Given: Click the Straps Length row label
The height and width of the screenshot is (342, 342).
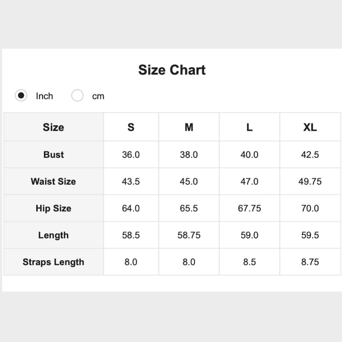Looking at the screenshot, I should click(53, 262).
